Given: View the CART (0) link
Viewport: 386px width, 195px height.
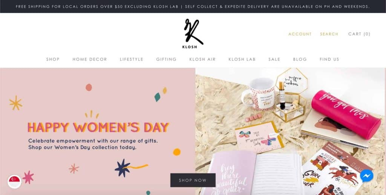Looking at the screenshot, I should click(x=359, y=34).
